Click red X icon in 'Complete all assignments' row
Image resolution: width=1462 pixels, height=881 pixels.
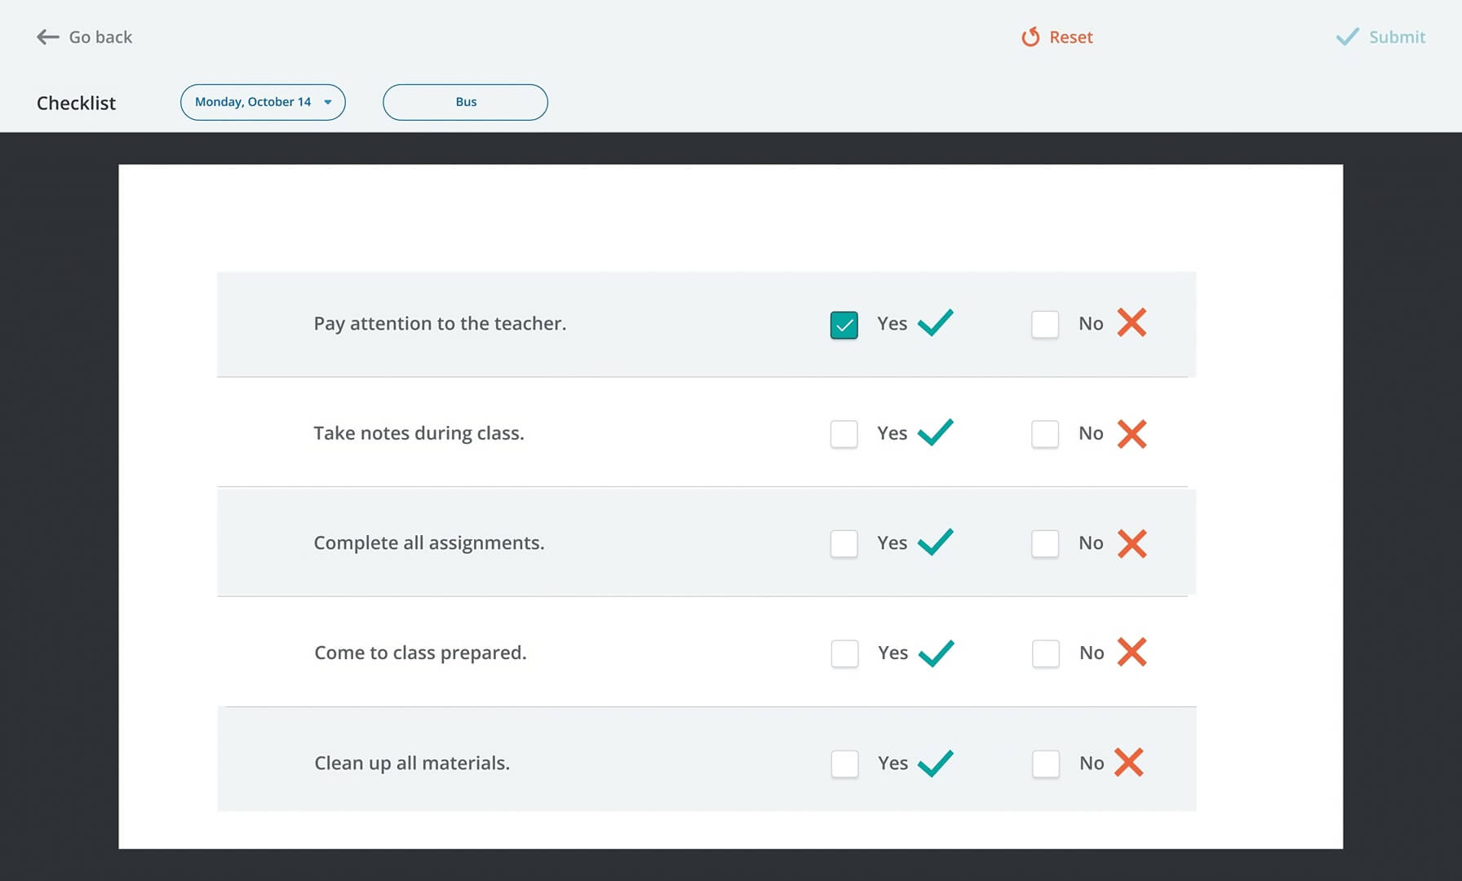(x=1132, y=543)
